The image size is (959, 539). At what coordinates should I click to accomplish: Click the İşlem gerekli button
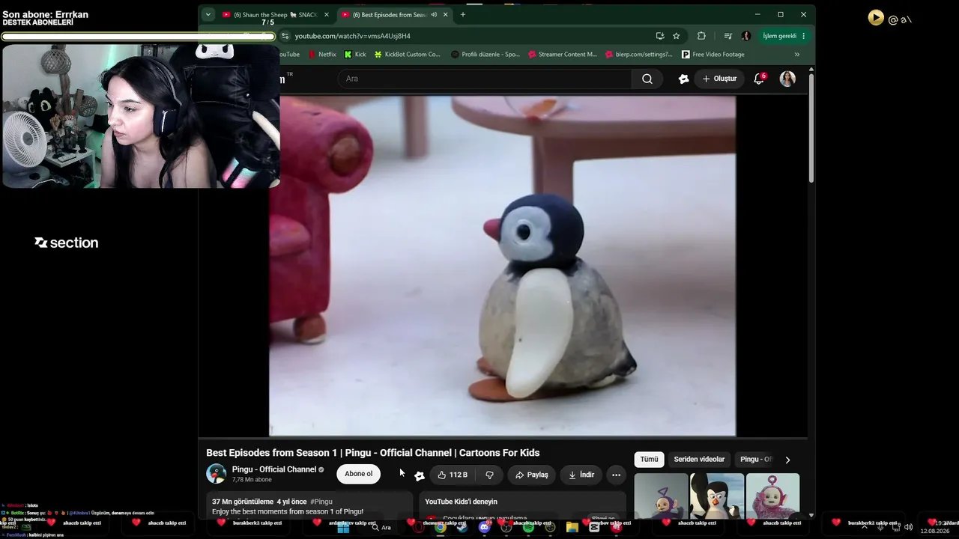[784, 36]
